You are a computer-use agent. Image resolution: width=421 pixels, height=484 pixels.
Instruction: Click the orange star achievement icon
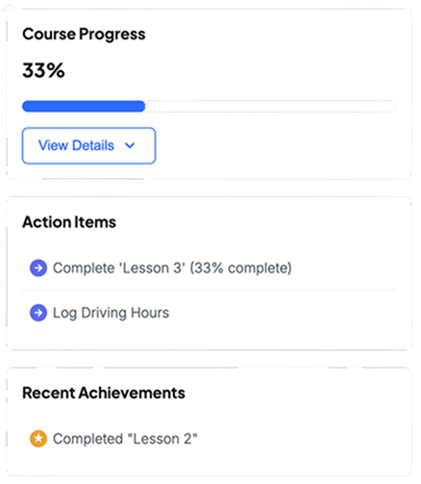(38, 441)
